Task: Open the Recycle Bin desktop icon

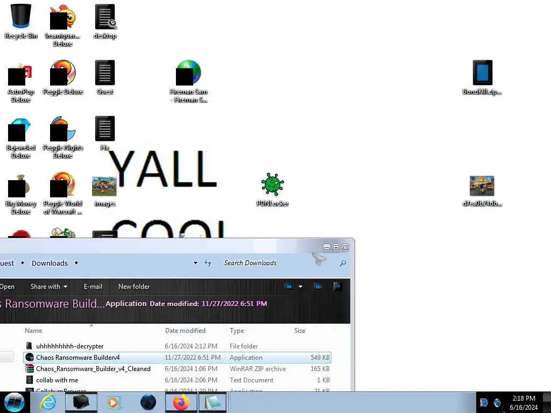Action: [x=21, y=21]
